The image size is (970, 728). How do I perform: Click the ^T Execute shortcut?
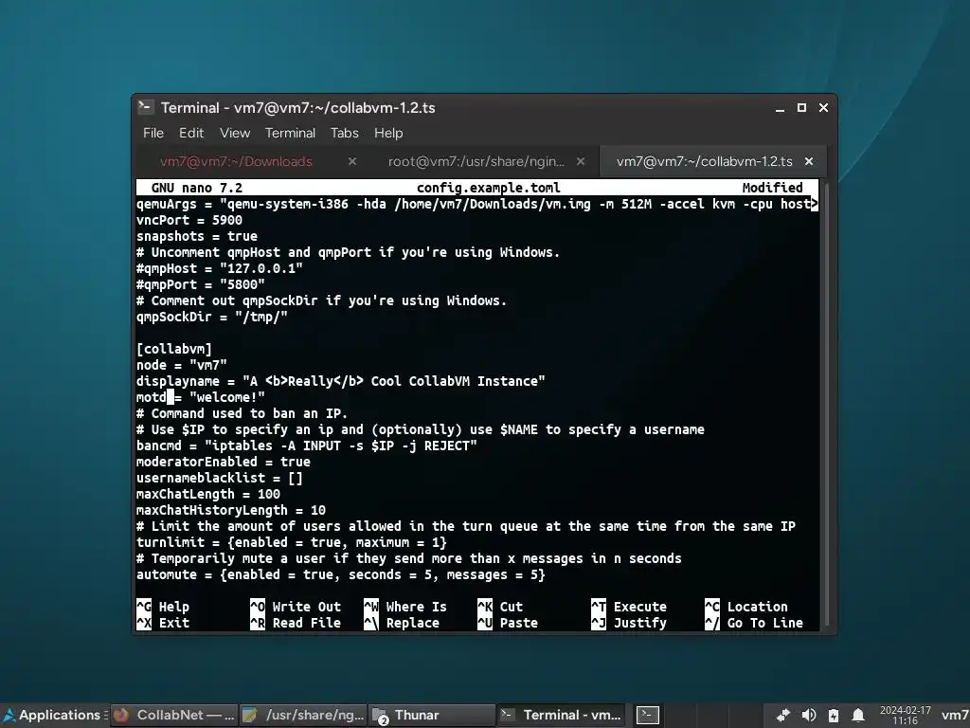pyautogui.click(x=629, y=607)
